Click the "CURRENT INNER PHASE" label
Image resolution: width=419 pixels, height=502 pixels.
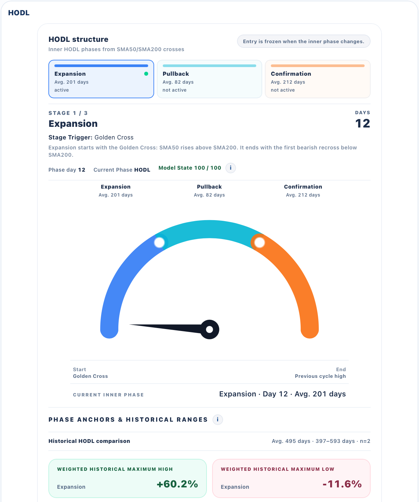point(108,395)
